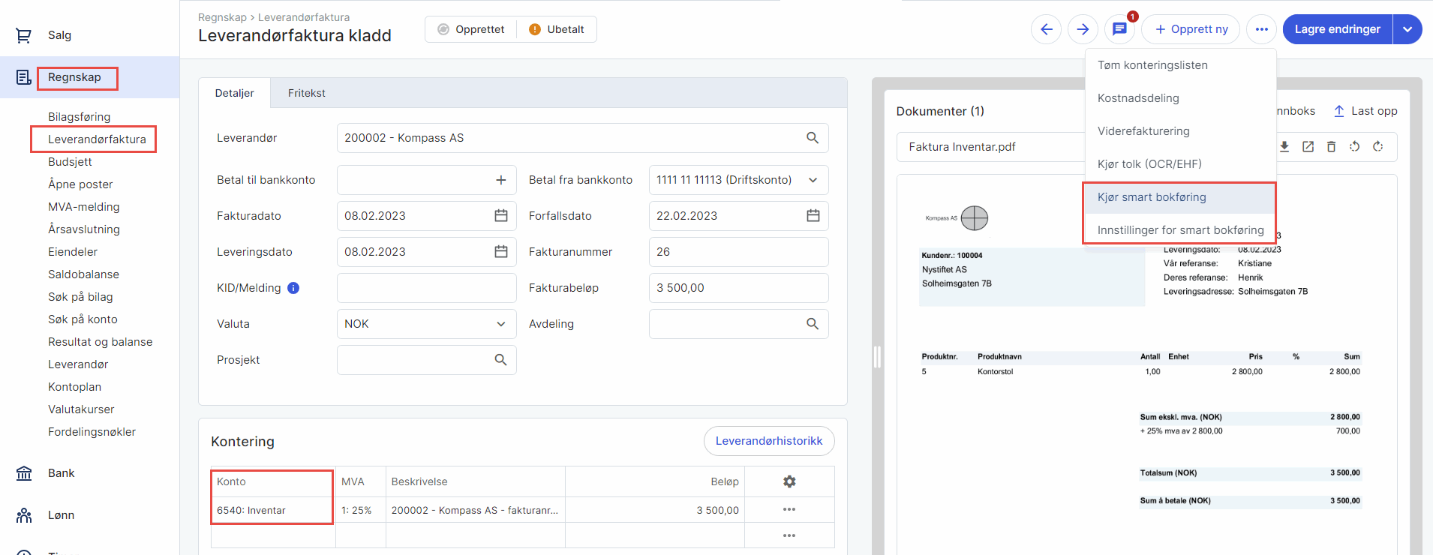
Task: Click the KID/Melding info icon
Action: click(x=293, y=288)
